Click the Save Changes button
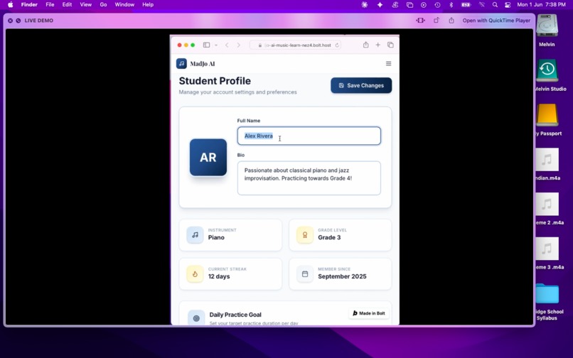The width and height of the screenshot is (573, 358). (x=361, y=85)
